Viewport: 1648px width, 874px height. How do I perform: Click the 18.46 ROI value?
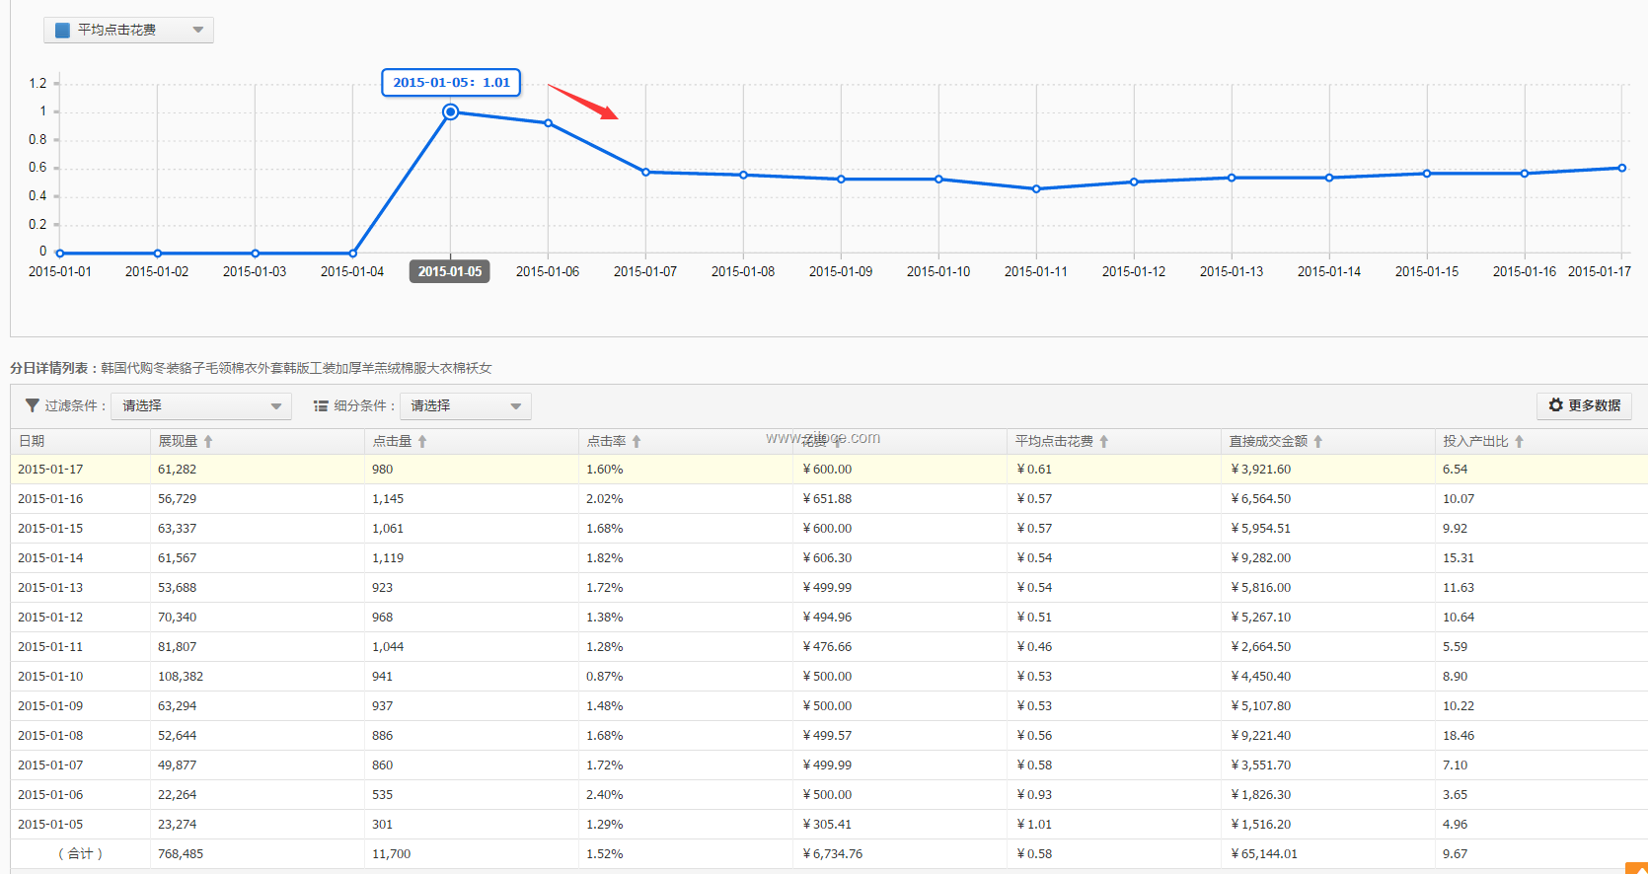[x=1459, y=736]
